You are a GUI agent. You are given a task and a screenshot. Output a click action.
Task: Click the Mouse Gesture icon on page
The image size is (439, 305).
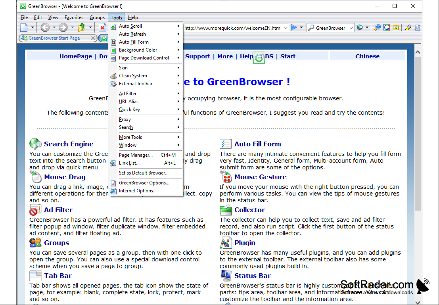[226, 176]
